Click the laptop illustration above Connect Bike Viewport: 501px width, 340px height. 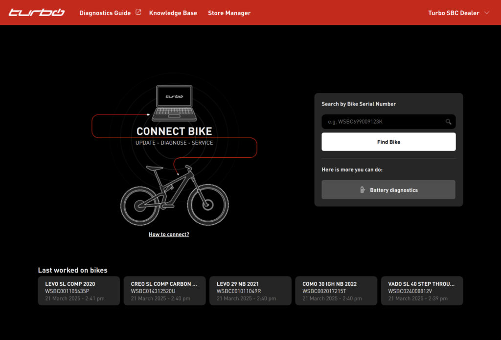(174, 104)
